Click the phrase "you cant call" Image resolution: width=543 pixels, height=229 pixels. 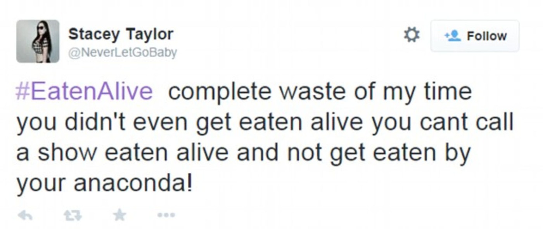point(442,122)
